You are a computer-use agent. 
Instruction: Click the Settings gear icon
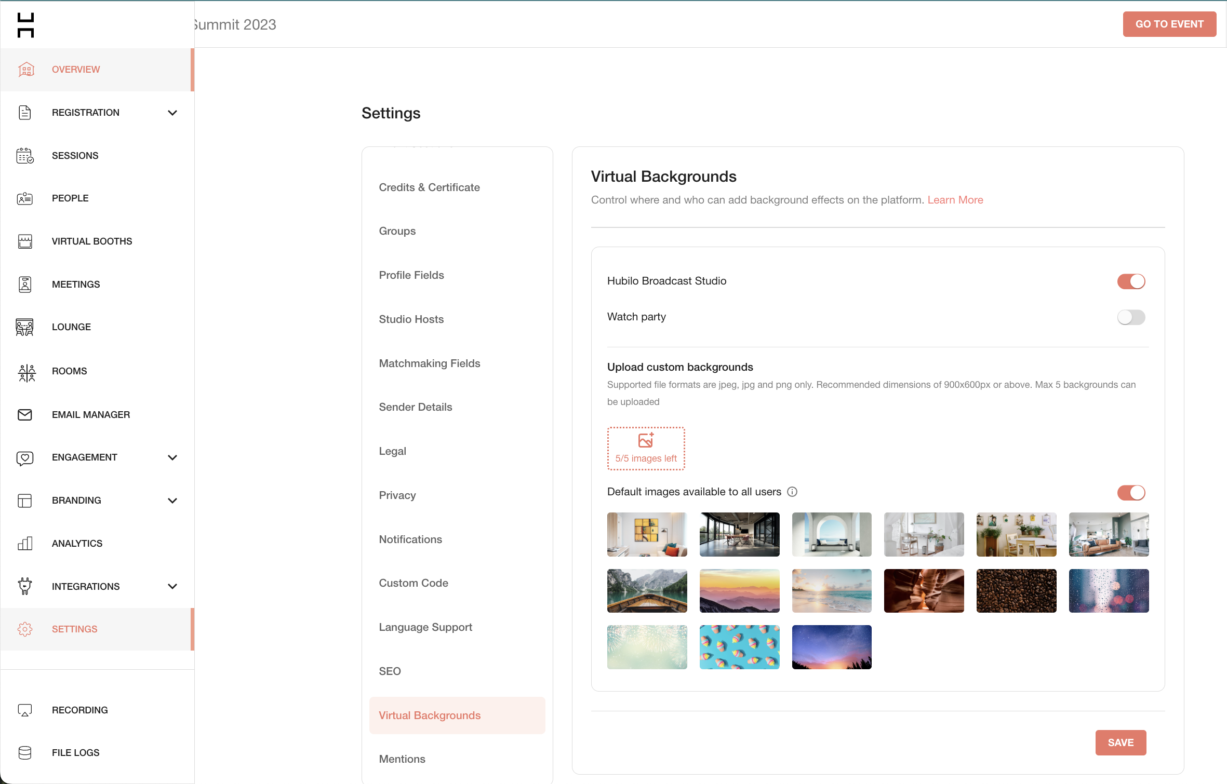(x=25, y=629)
